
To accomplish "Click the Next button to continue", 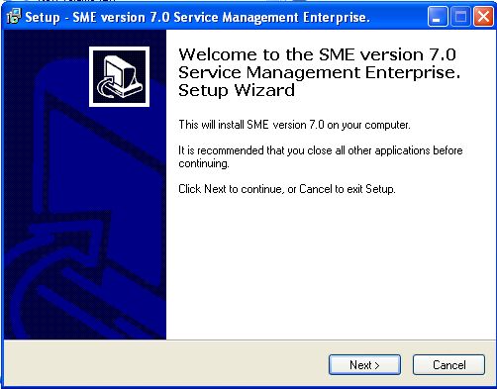I will [x=364, y=365].
